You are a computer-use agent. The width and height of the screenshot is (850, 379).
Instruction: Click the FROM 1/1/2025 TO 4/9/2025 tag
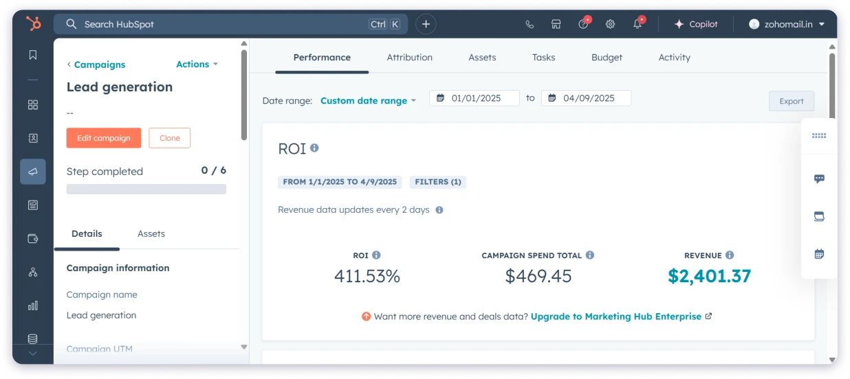340,182
